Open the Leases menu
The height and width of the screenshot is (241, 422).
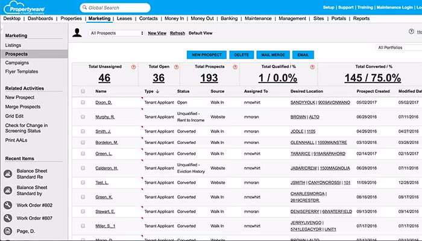[x=124, y=19]
